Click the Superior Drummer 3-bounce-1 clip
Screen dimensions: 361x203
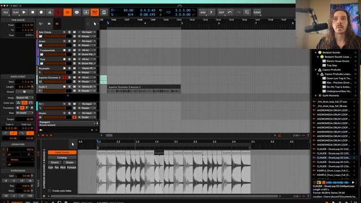pos(144,89)
